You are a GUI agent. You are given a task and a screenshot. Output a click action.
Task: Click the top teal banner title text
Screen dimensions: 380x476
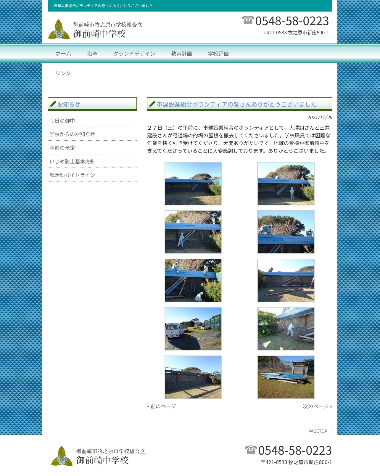103,6
